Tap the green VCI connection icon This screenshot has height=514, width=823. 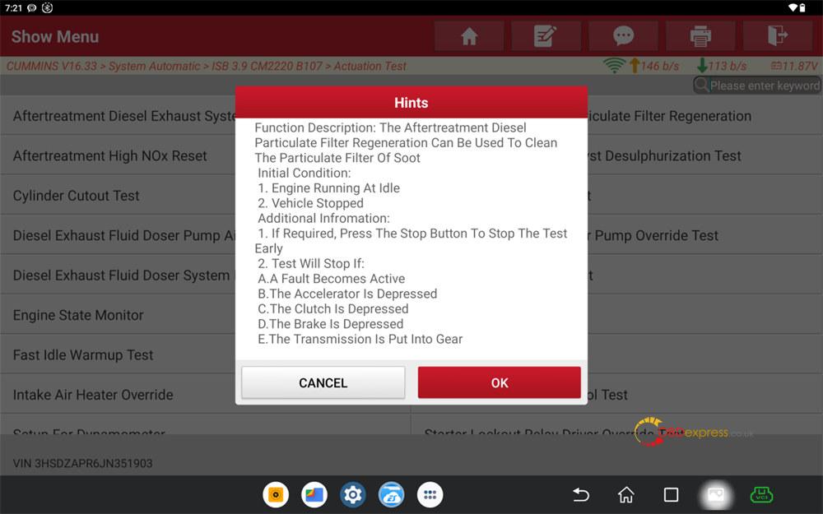pos(761,494)
